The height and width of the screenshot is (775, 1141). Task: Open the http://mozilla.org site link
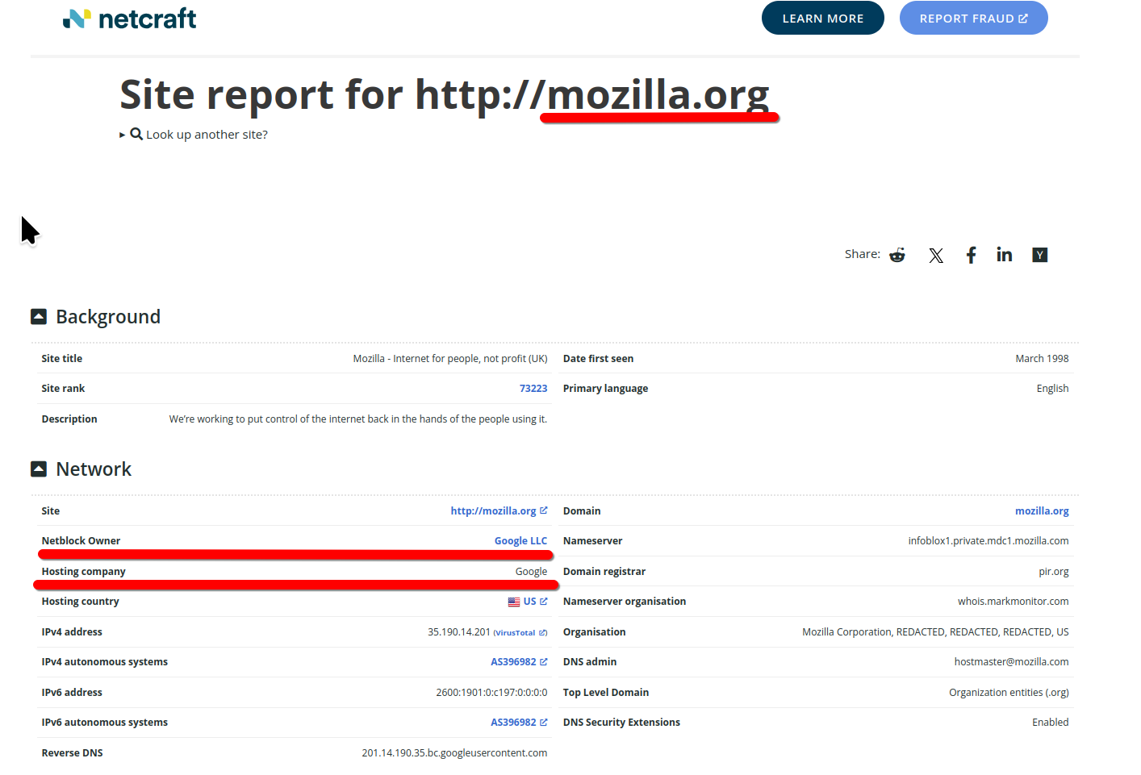[x=493, y=511]
